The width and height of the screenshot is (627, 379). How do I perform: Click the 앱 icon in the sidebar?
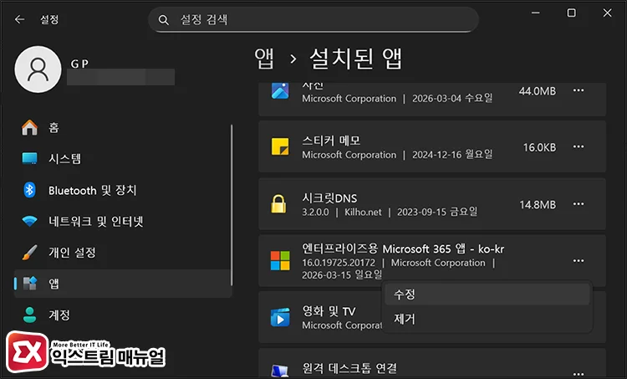click(30, 284)
